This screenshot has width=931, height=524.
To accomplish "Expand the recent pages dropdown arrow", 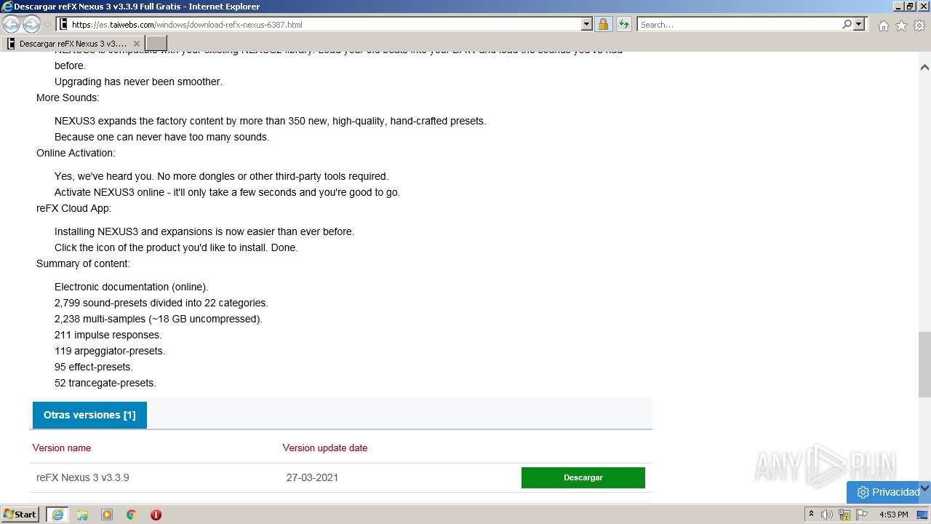I will point(47,25).
